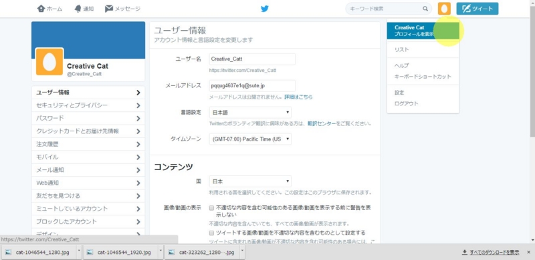
Task: Open the 国 country dropdown
Action: point(250,181)
